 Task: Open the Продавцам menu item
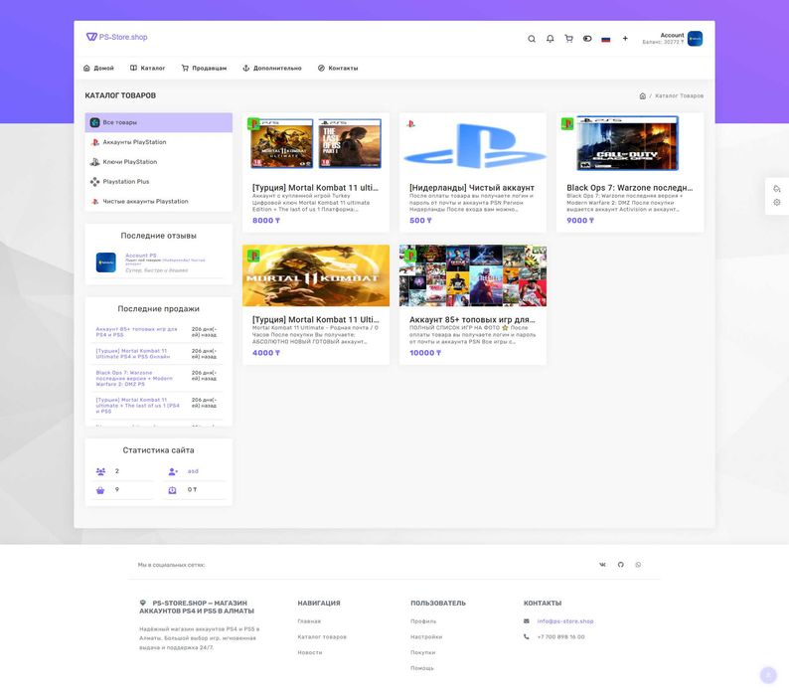coord(204,68)
